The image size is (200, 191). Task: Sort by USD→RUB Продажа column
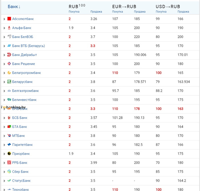click(183, 12)
